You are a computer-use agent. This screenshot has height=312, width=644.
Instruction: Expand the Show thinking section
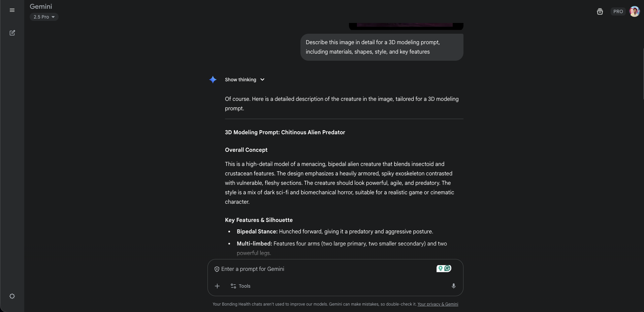click(240, 80)
